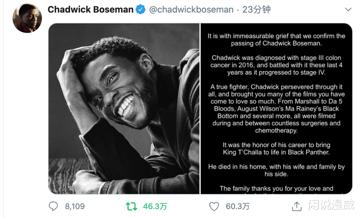View the 8,109 replies count

point(75,207)
